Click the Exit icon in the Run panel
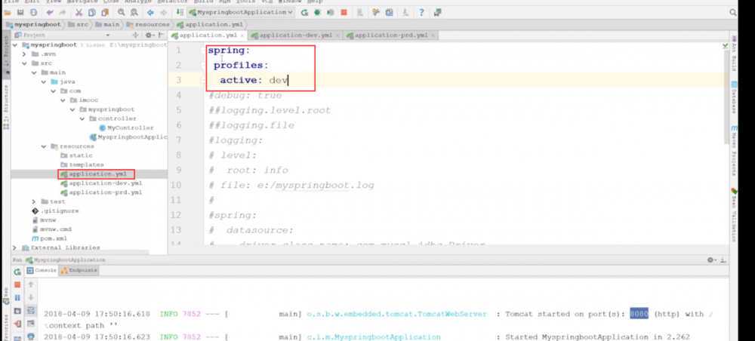Screen dimensions: 755x341 (17, 324)
